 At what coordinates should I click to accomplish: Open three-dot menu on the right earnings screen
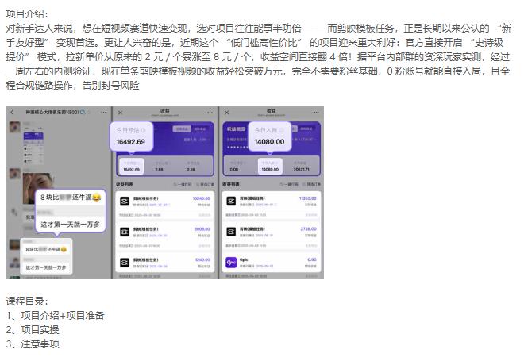pos(315,112)
